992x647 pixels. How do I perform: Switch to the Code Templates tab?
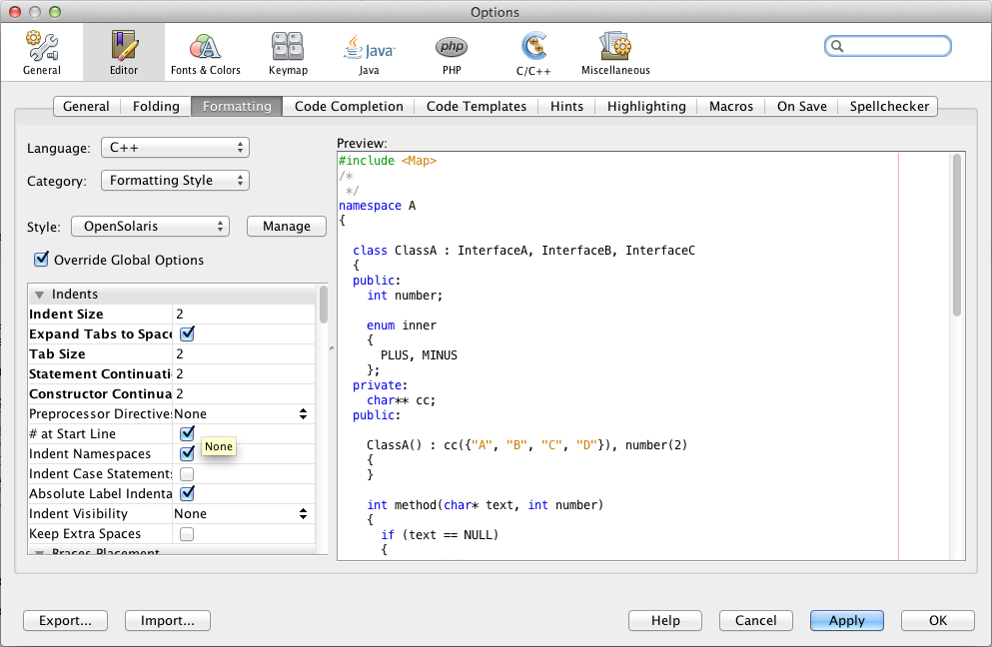point(476,106)
